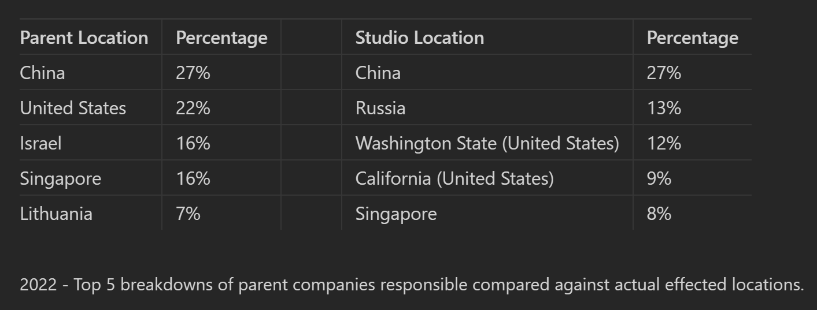Click Singapore under Parent Location
817x310 pixels.
pyautogui.click(x=61, y=179)
